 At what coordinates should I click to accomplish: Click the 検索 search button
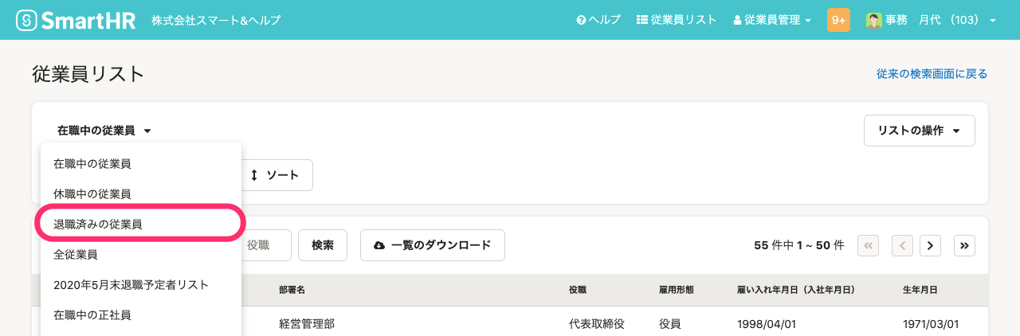(323, 245)
